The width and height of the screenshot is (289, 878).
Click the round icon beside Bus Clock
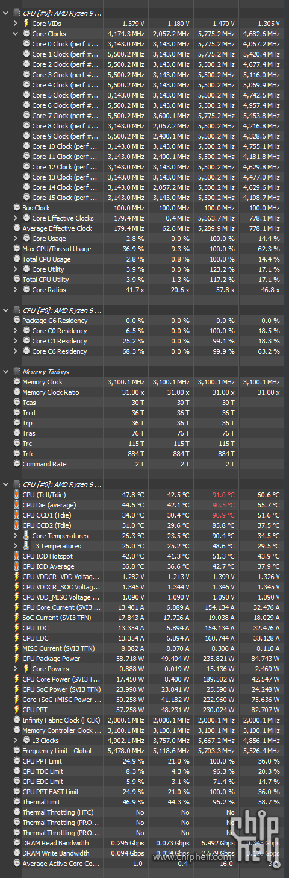[17, 208]
